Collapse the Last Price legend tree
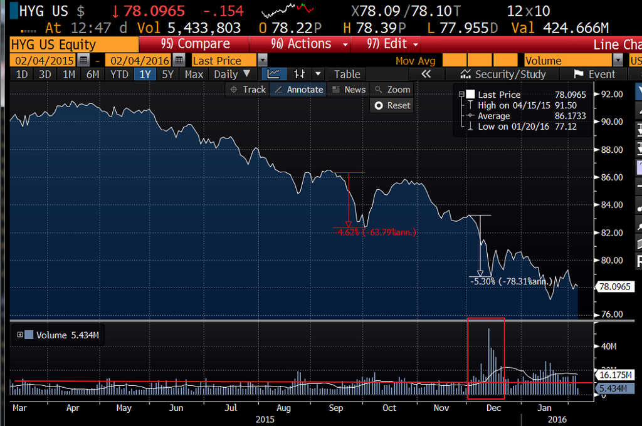 [461, 94]
